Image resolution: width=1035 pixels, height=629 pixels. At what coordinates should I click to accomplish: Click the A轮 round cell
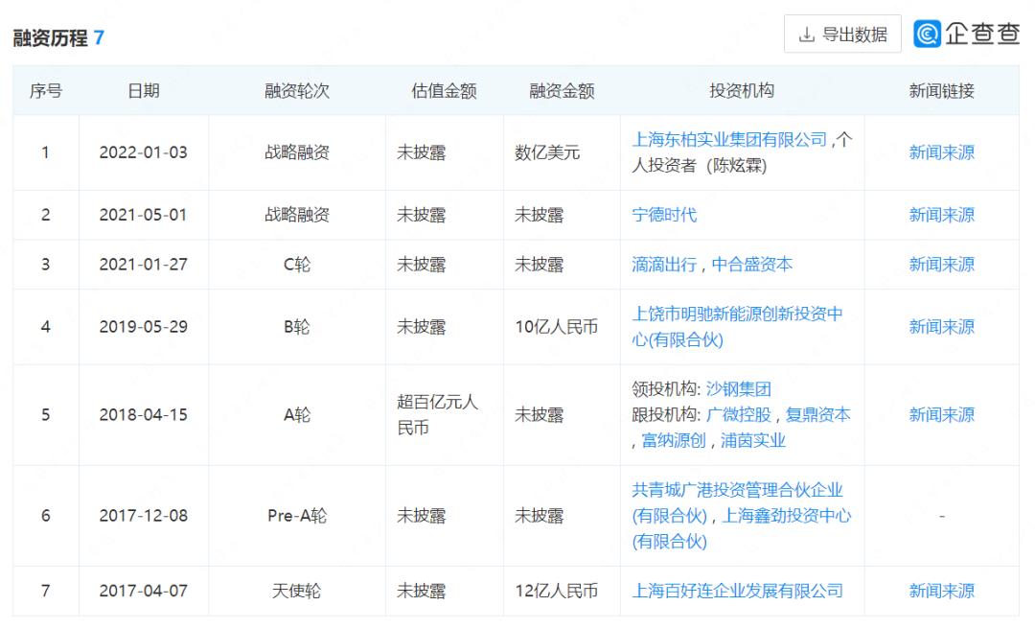point(297,414)
